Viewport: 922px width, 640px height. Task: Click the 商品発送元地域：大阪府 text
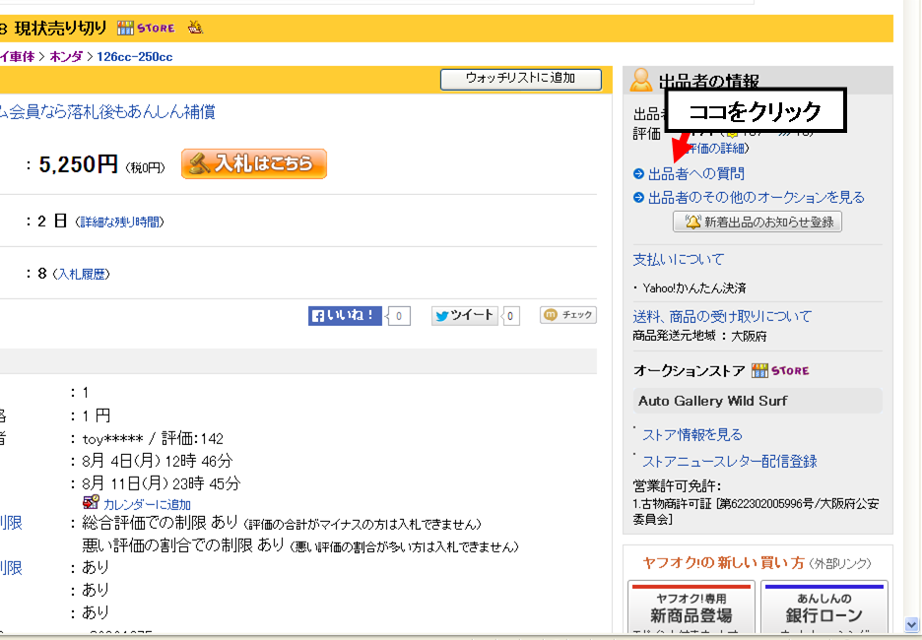point(699,336)
